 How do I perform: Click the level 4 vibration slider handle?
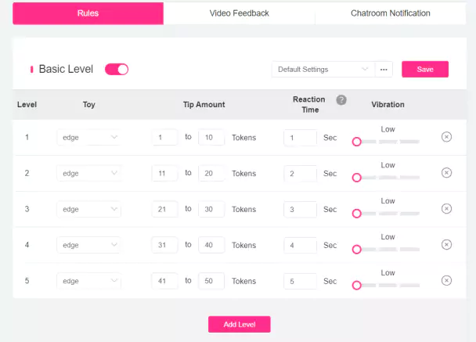tap(357, 250)
